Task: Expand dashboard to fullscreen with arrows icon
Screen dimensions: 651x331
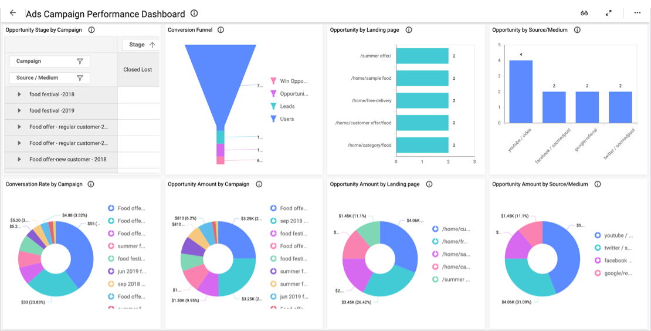Action: [x=608, y=13]
